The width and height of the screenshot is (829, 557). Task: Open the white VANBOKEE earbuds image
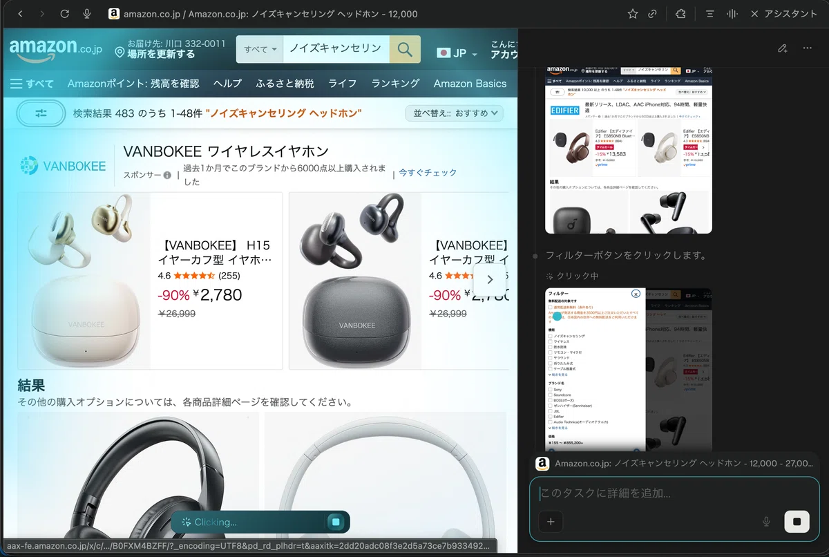[84, 281]
